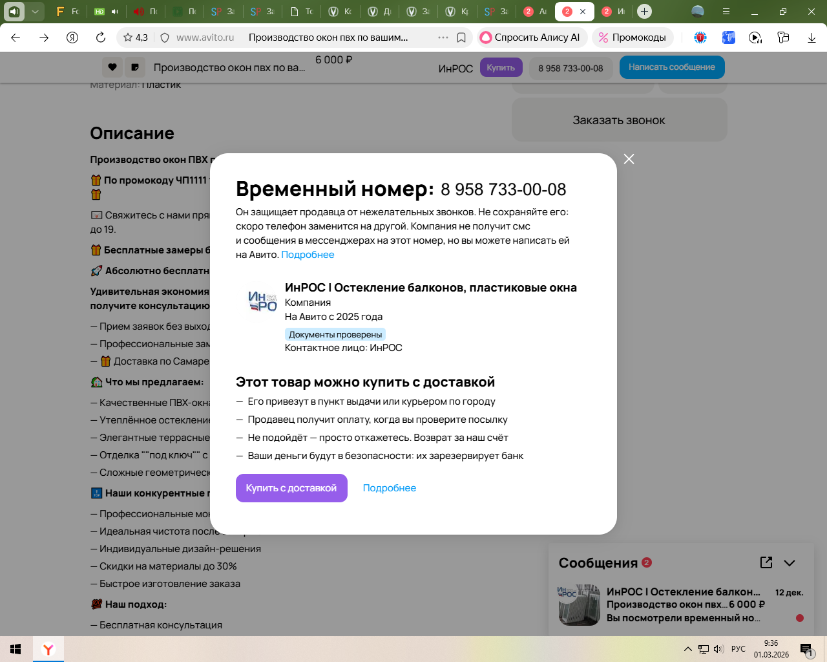The height and width of the screenshot is (662, 827).
Task: Click the address bar showing www.avito.ru
Action: click(205, 37)
